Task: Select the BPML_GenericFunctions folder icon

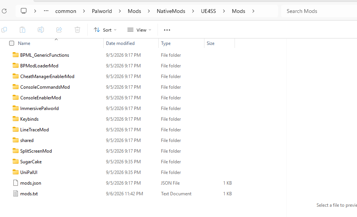Action: click(x=16, y=55)
